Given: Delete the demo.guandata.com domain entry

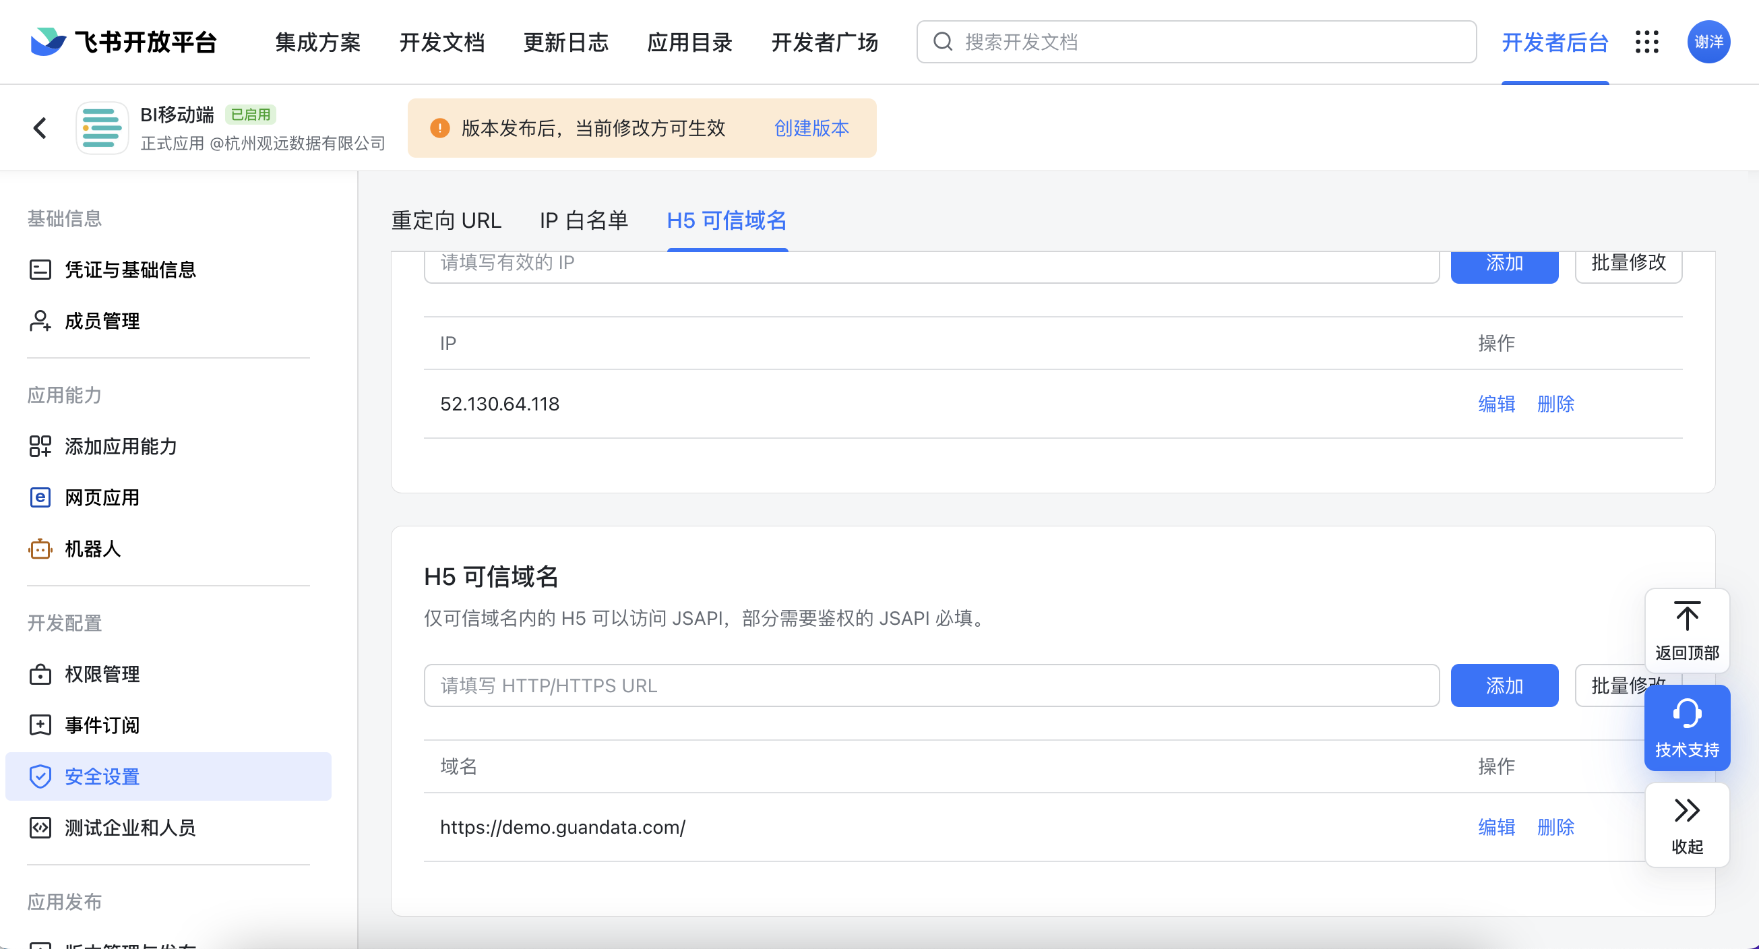Looking at the screenshot, I should click(x=1555, y=828).
